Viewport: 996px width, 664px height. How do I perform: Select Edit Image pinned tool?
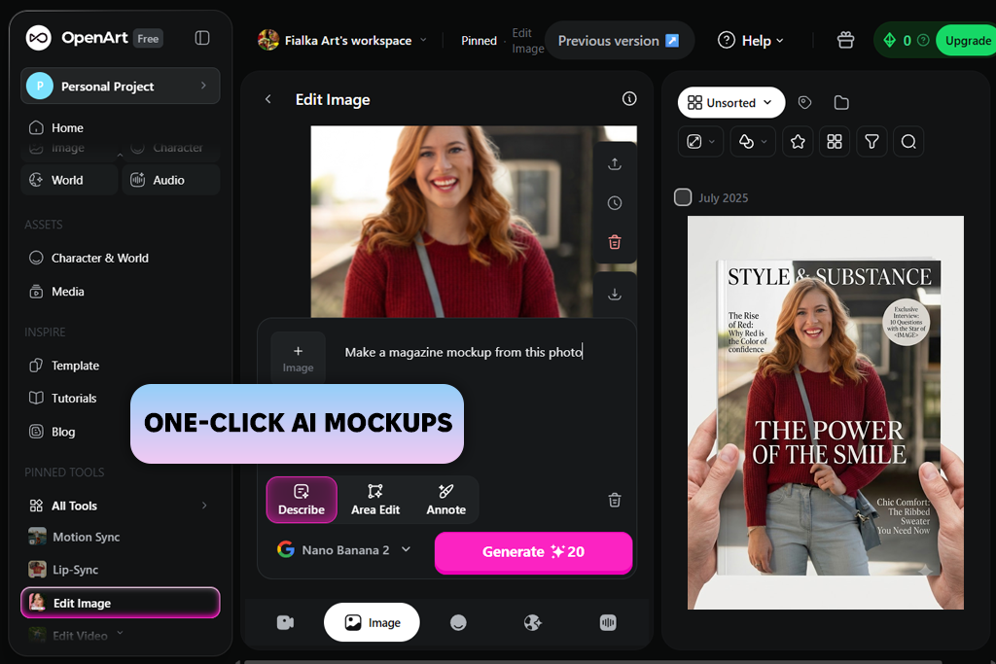pyautogui.click(x=121, y=603)
